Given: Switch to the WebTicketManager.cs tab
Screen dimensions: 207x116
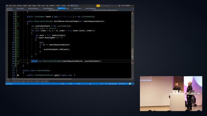Looking at the screenshot, I should pos(91,8).
